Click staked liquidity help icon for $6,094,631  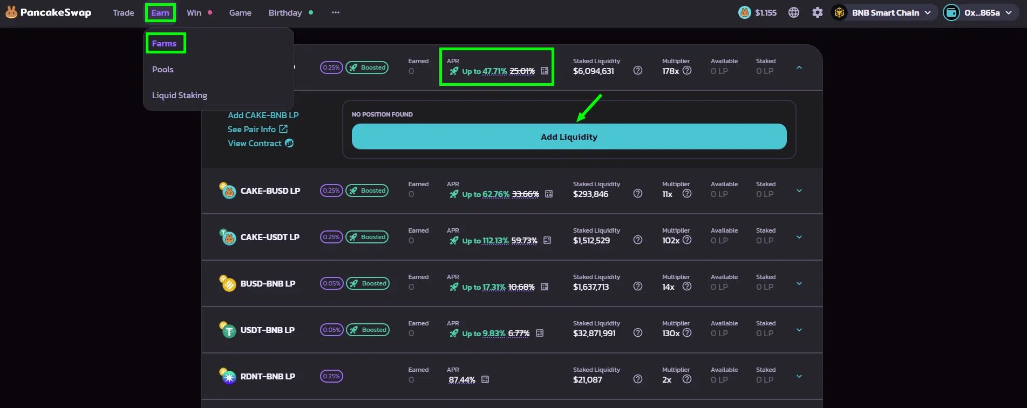[638, 70]
